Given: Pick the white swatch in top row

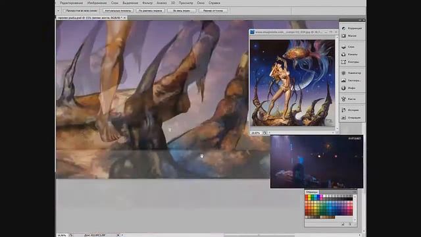Looking at the screenshot, I should pos(324,197).
